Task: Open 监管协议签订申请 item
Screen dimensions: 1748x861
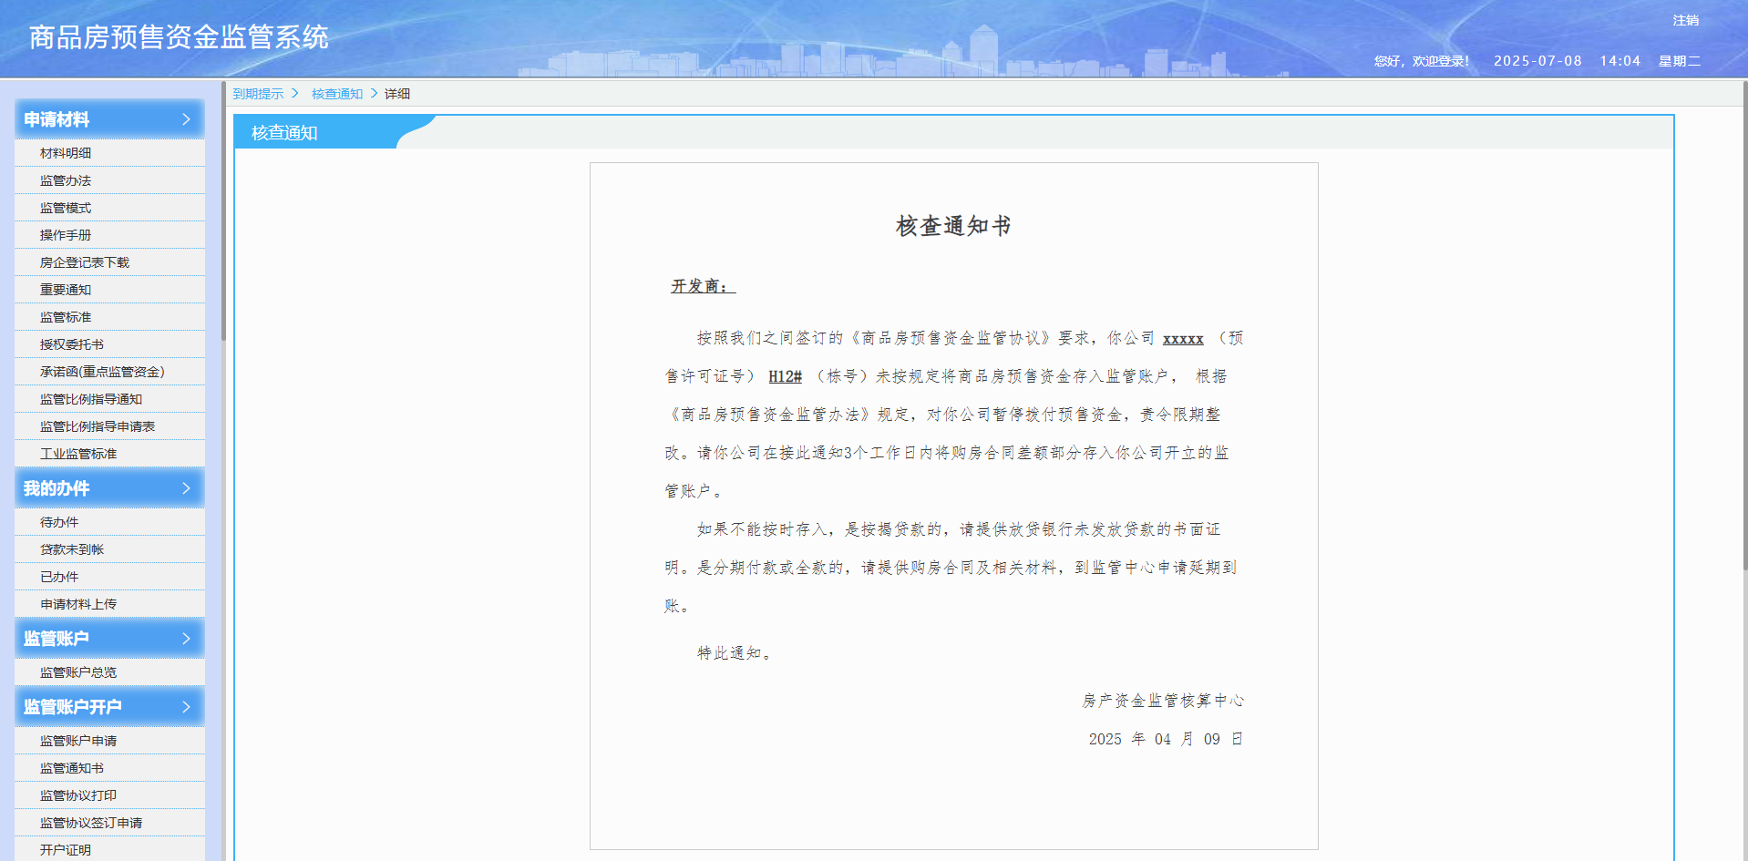Action: [91, 823]
